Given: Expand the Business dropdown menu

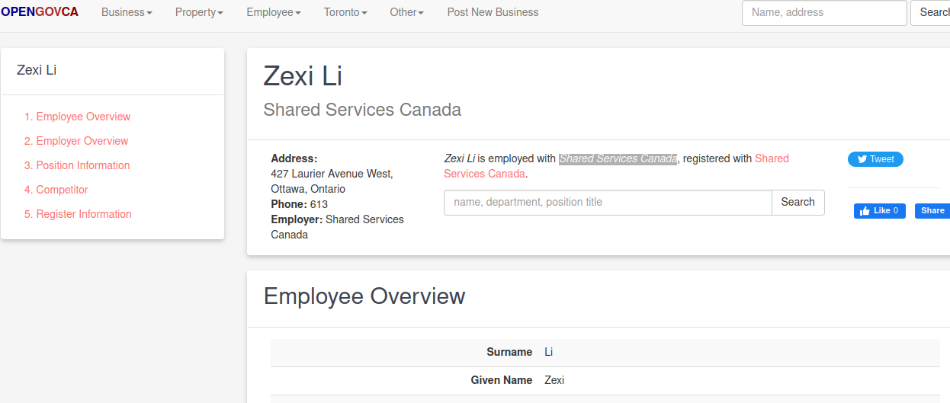Looking at the screenshot, I should (127, 12).
